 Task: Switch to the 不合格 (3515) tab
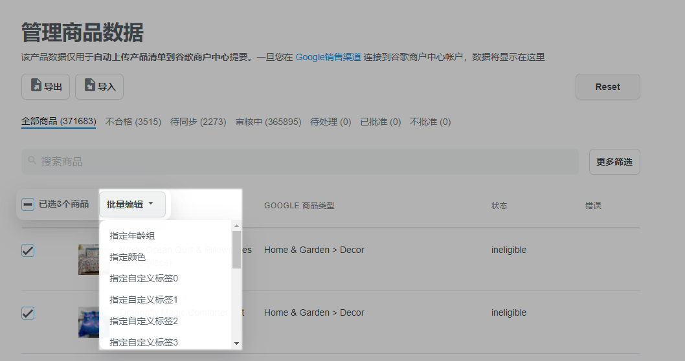(133, 122)
